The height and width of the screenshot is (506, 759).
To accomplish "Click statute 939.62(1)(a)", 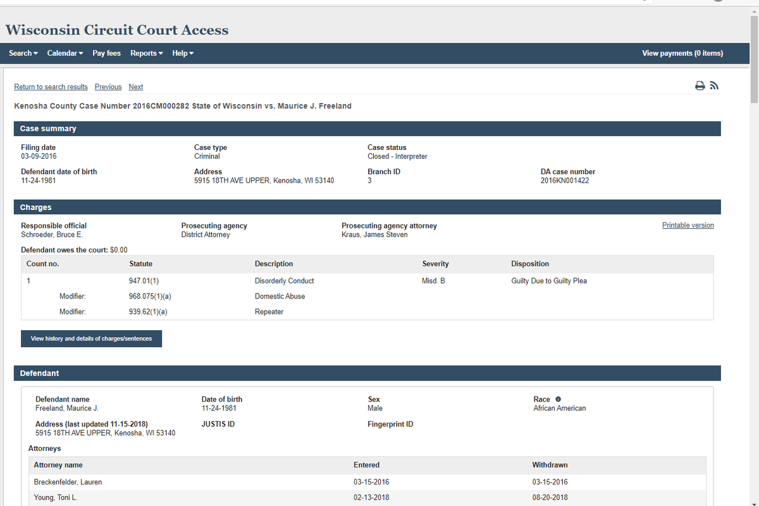I will click(x=148, y=312).
